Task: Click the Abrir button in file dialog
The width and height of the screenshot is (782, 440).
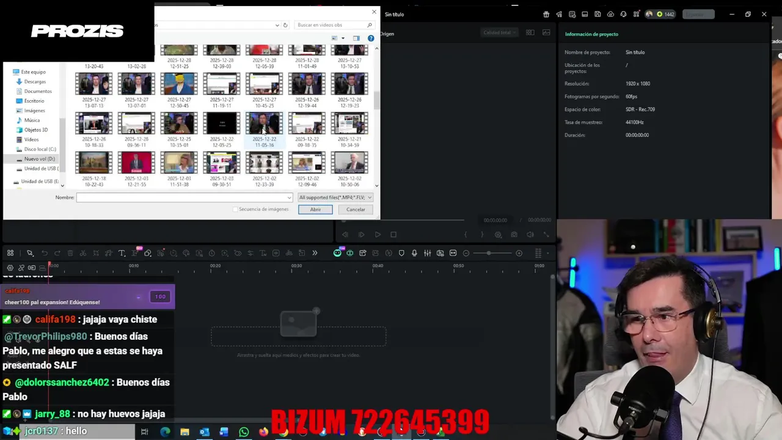Action: pos(315,210)
